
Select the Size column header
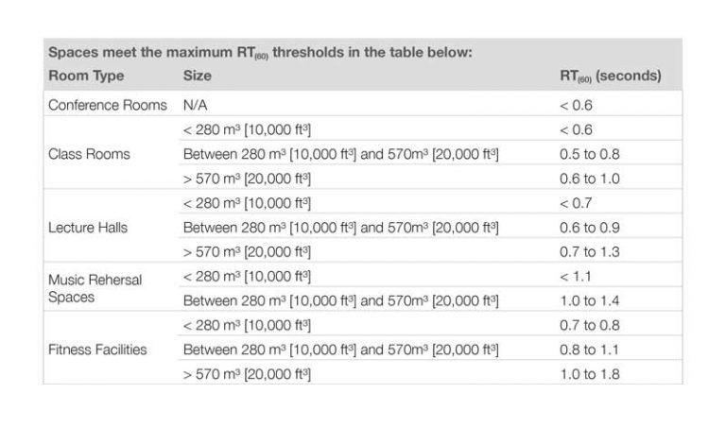coord(198,76)
